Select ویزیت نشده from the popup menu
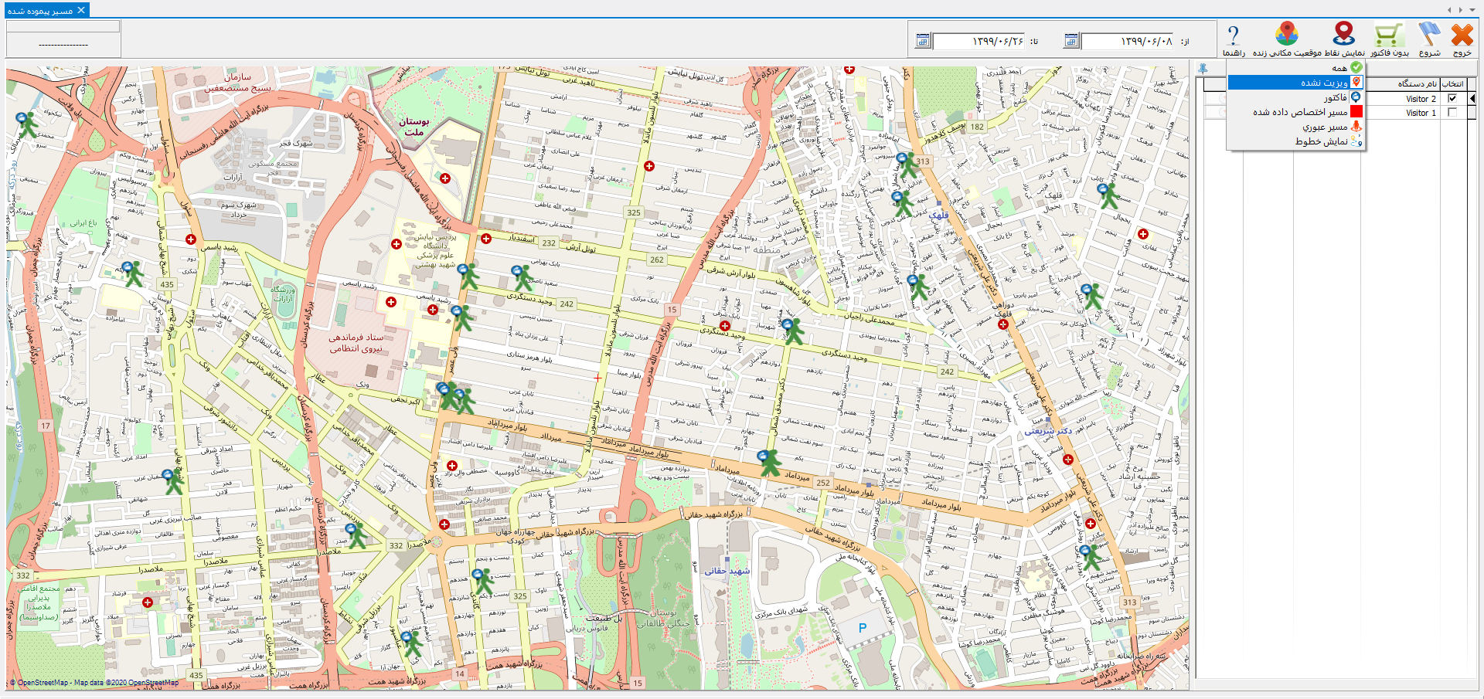The height and width of the screenshot is (699, 1484). [x=1323, y=83]
